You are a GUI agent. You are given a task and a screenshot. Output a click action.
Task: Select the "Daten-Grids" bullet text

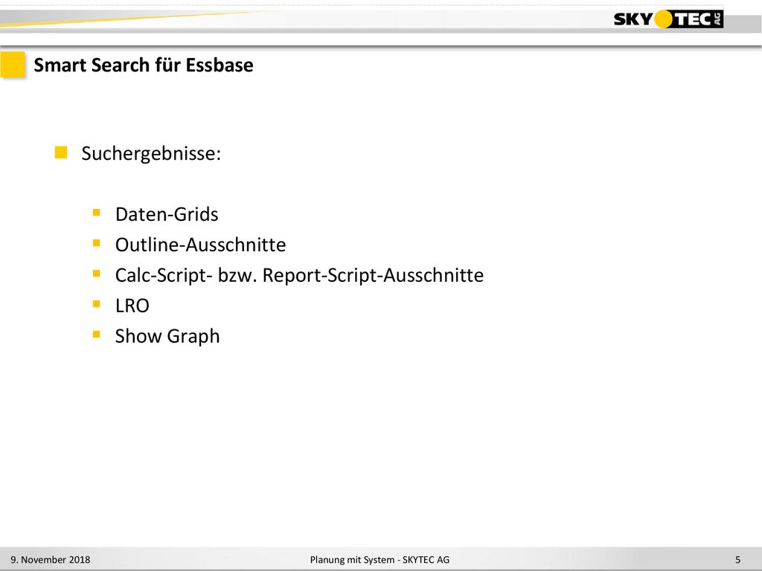[167, 214]
